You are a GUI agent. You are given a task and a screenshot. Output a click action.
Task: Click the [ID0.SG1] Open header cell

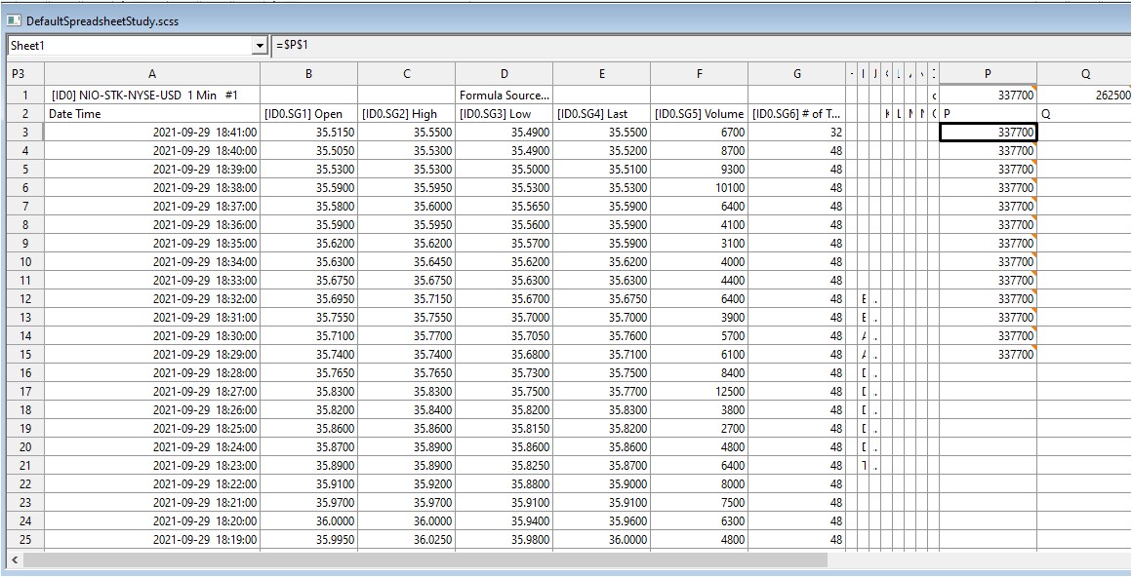(308, 114)
